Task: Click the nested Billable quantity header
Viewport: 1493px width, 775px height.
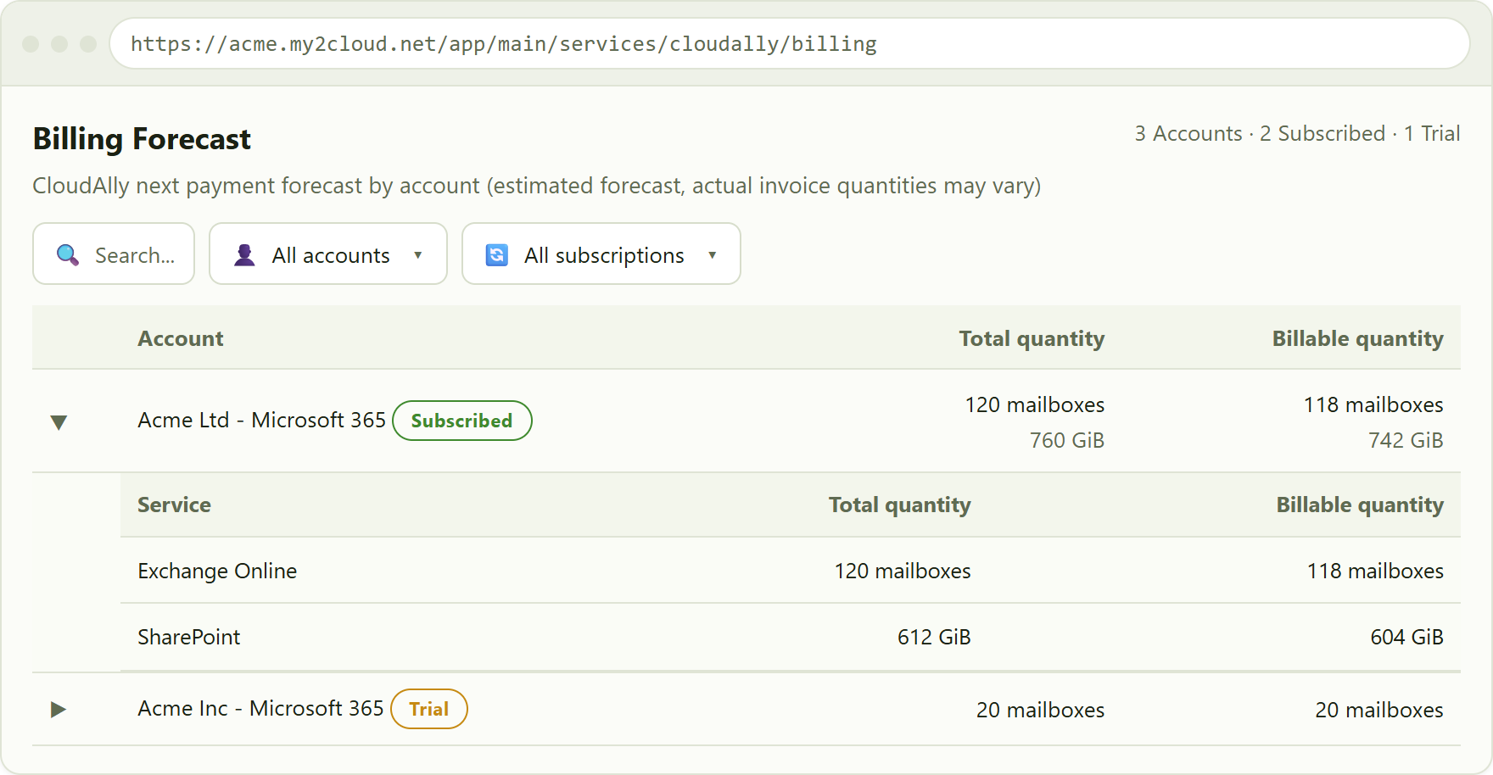Action: 1361,505
